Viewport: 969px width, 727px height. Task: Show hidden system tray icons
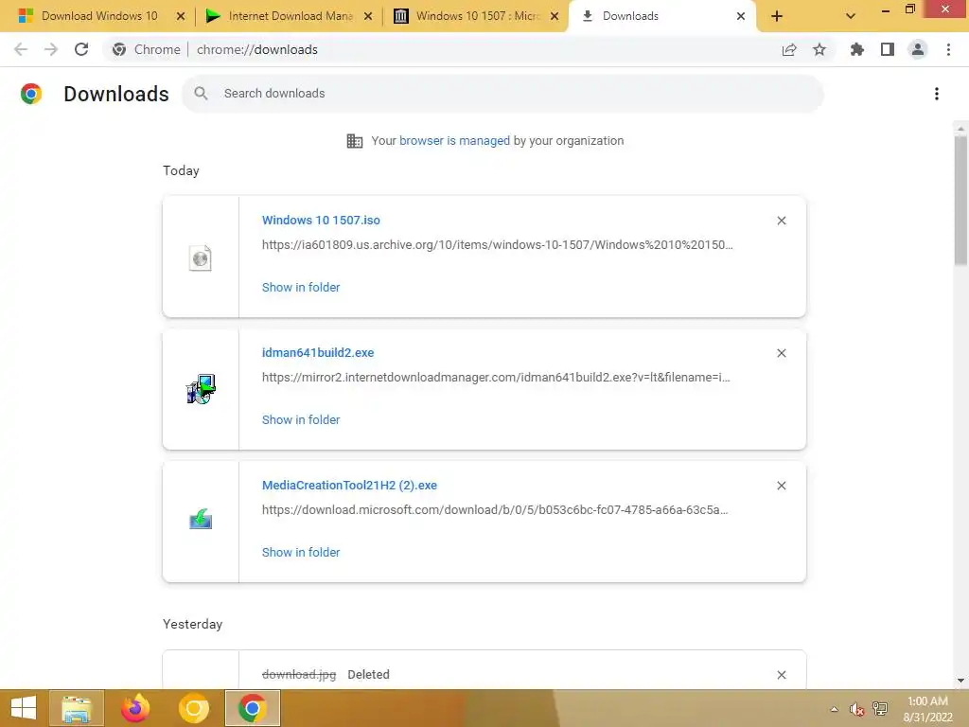(x=834, y=709)
